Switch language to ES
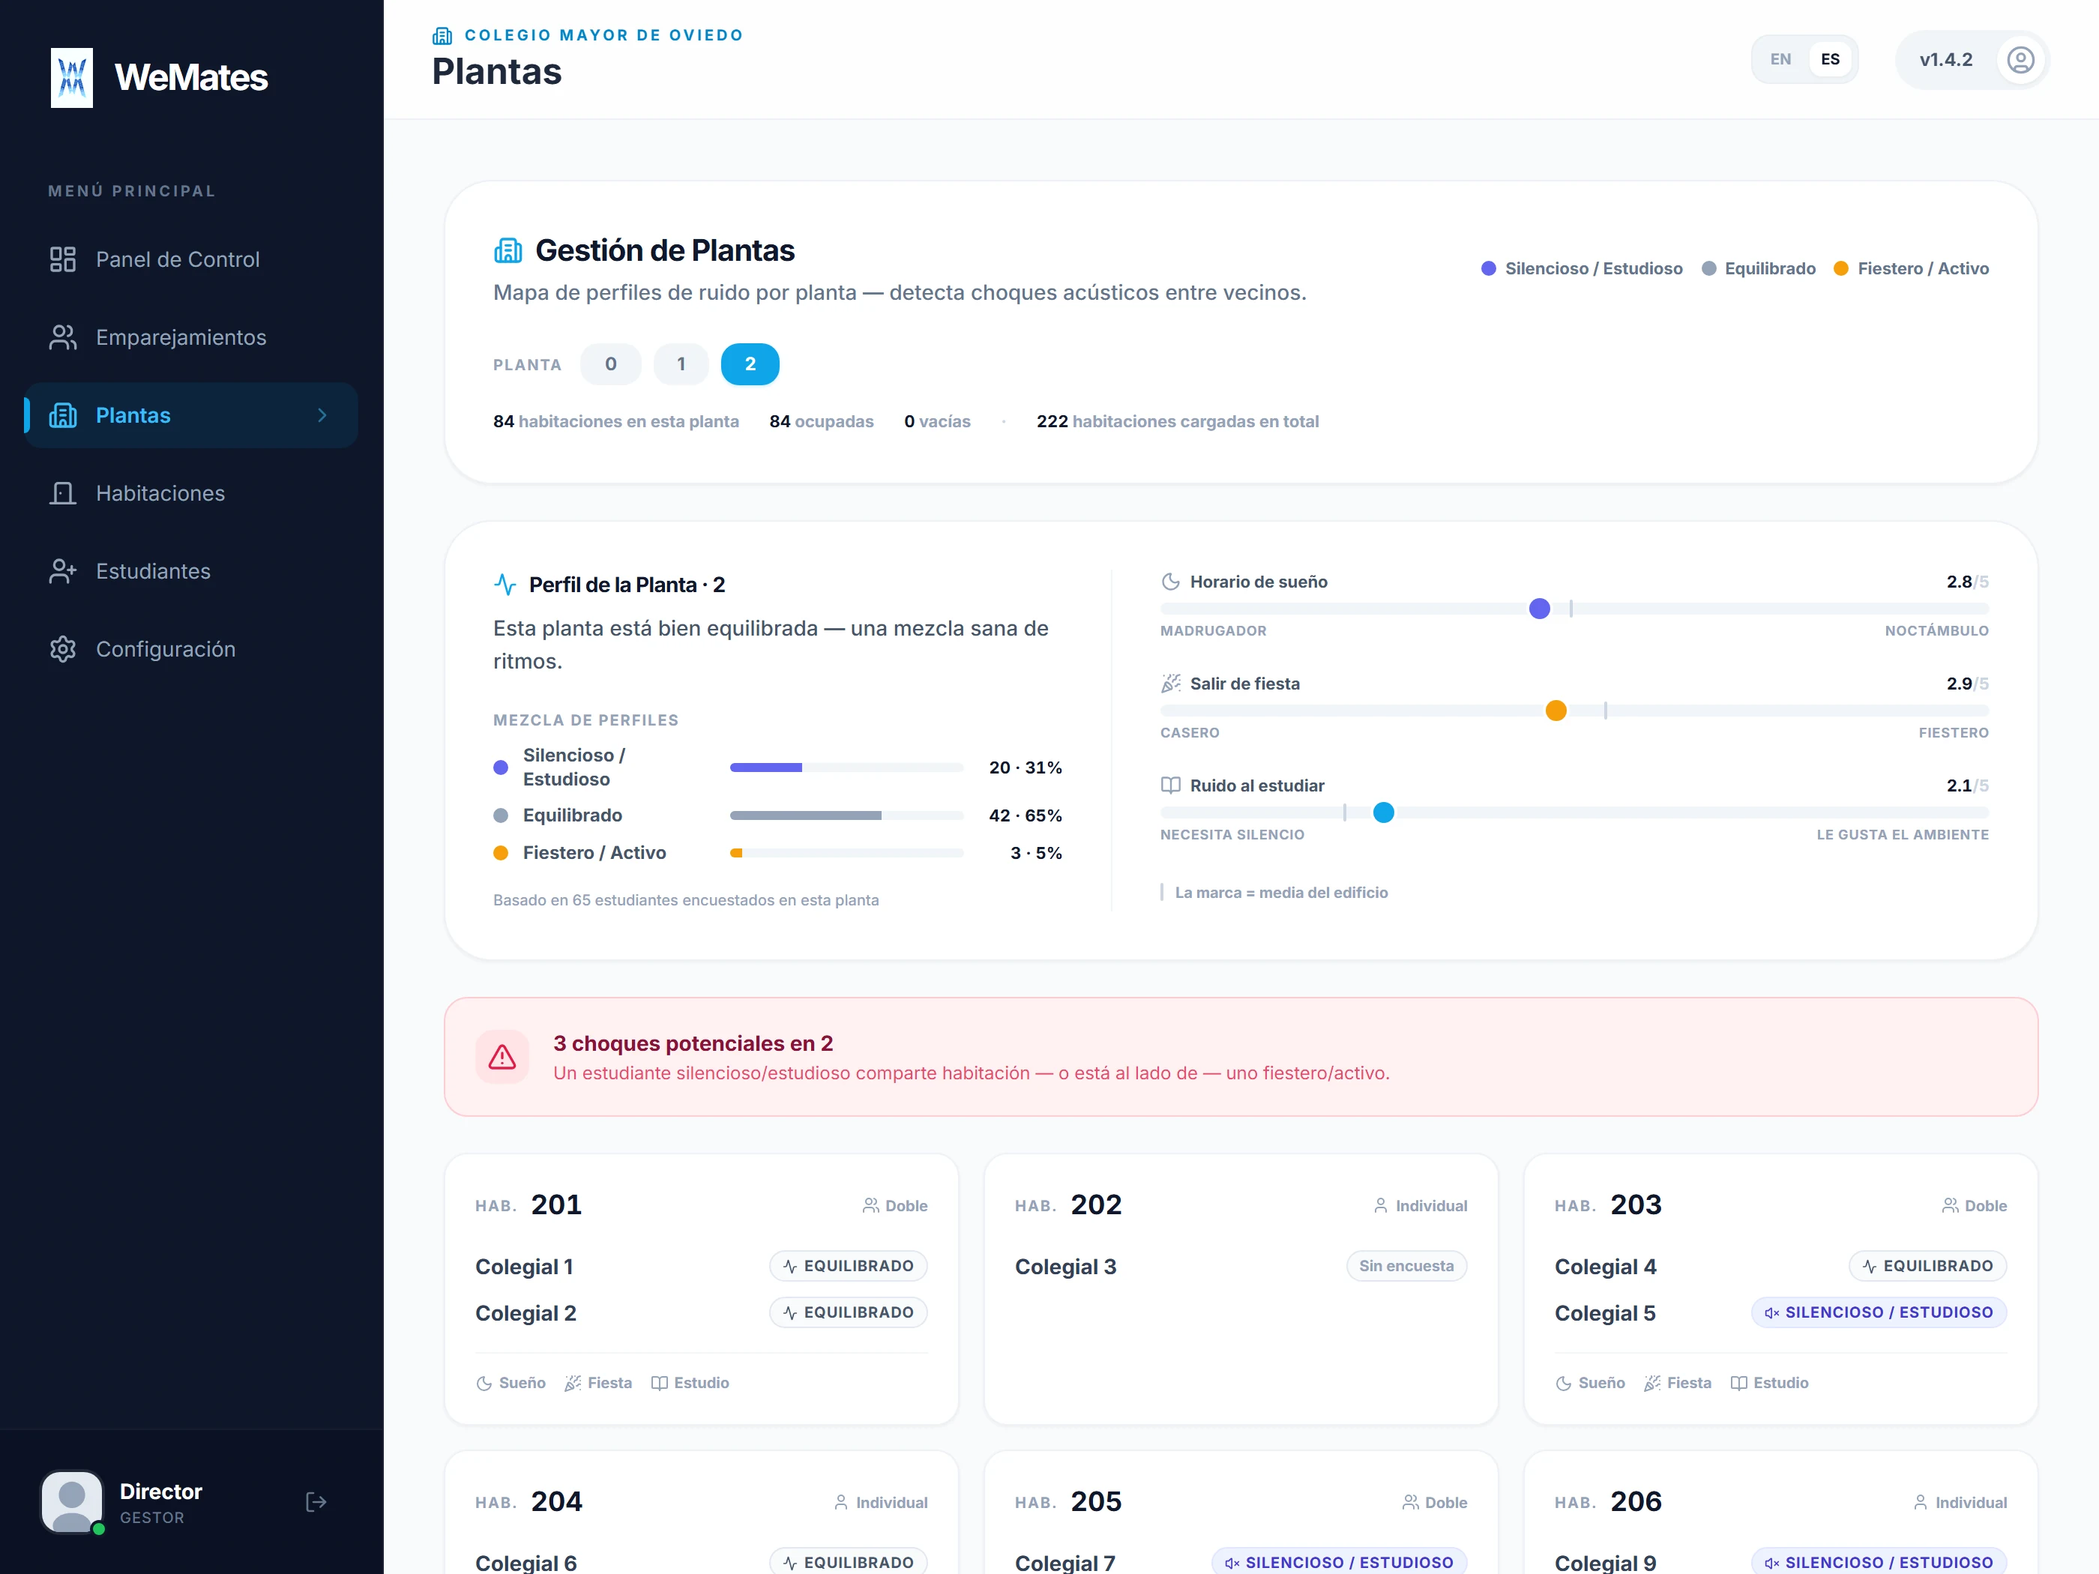 point(1830,60)
